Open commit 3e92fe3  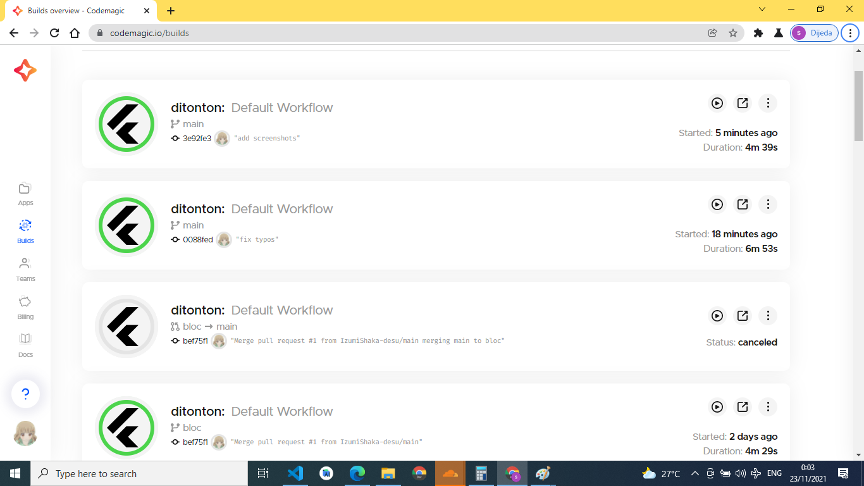pyautogui.click(x=197, y=138)
